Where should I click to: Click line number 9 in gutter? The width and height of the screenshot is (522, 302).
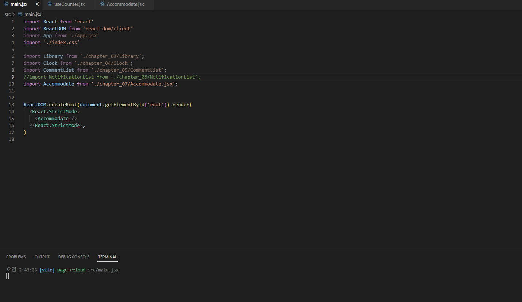tap(13, 77)
